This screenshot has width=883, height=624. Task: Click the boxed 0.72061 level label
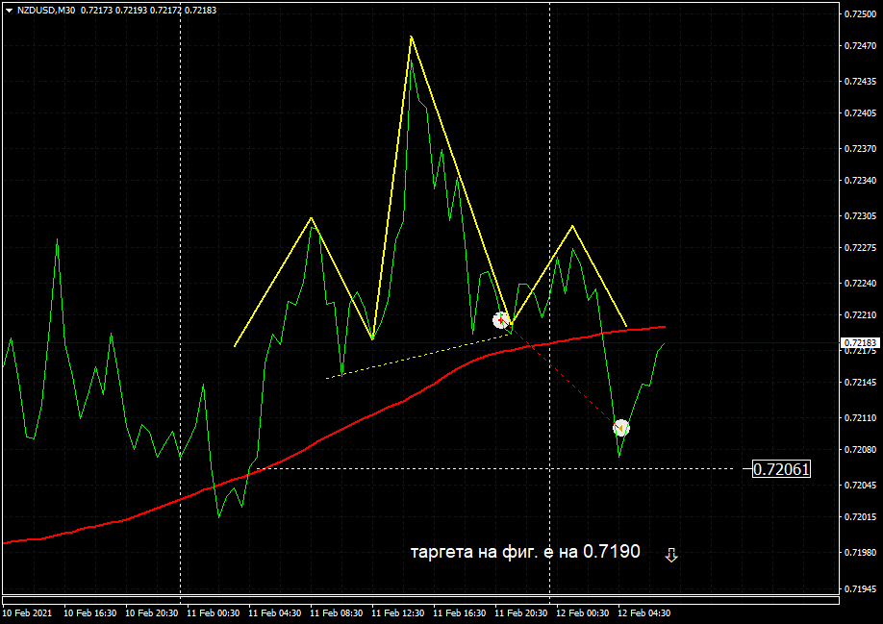pos(782,468)
